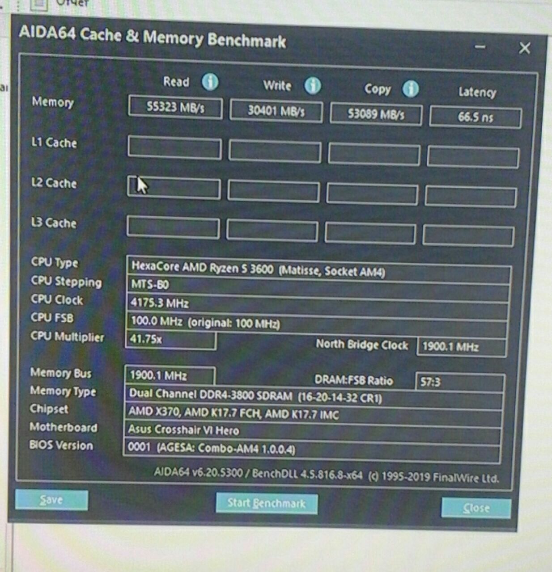
Task: Select the Memory Read value 55323 MB/s
Action: point(175,107)
